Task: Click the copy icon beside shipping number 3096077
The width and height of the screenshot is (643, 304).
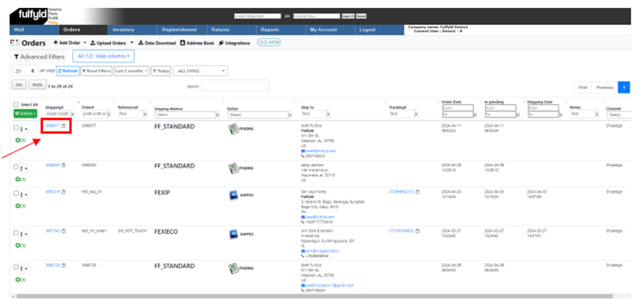Action: [64, 125]
